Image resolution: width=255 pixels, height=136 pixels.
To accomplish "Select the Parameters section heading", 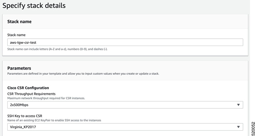I will 19,68.
